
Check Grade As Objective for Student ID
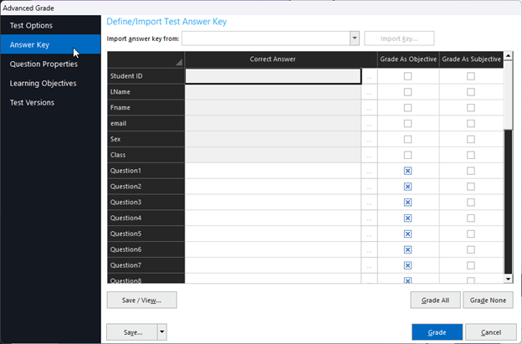(407, 77)
